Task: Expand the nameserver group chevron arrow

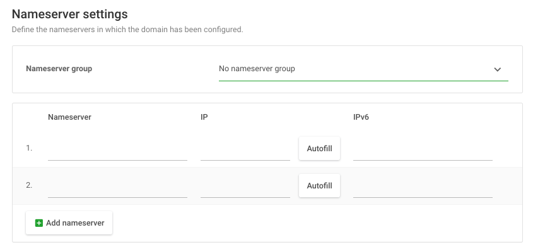Action: click(497, 69)
